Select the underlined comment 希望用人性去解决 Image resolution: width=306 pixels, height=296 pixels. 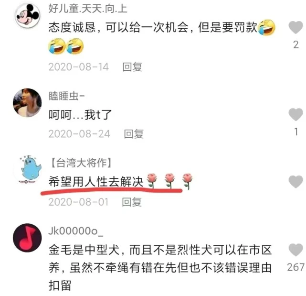(96, 182)
